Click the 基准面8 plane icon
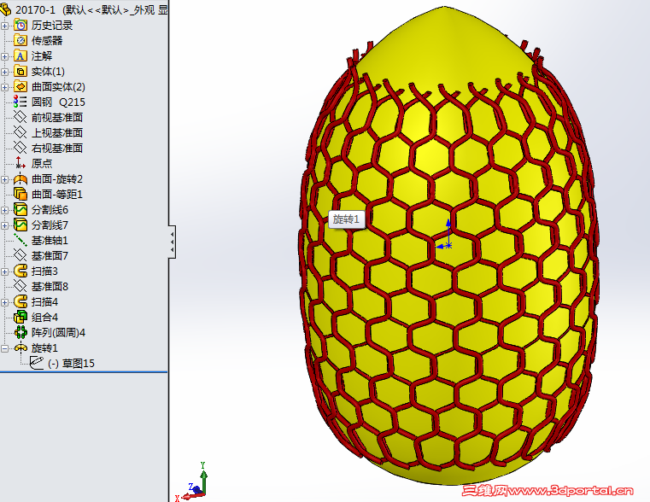Screen dimensions: 650x502 20,286
